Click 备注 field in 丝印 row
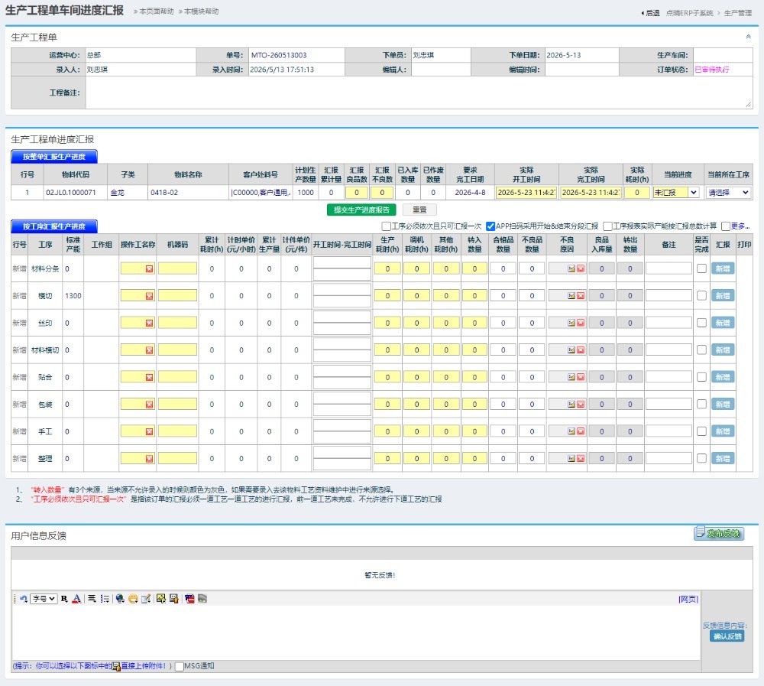 (668, 323)
